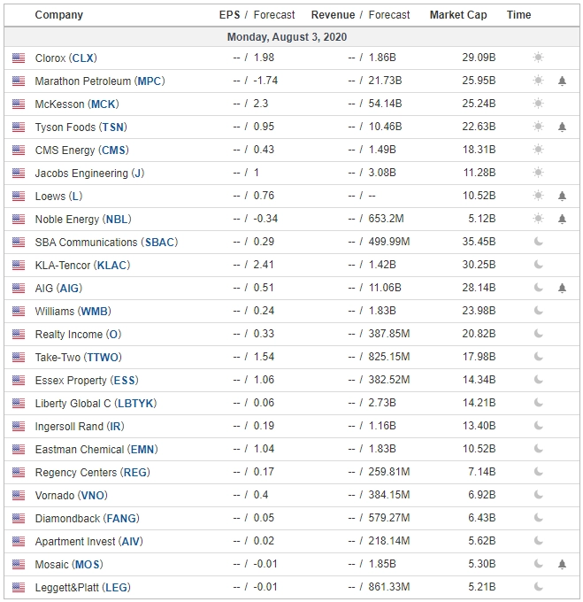Open the FANG ticker link
Image resolution: width=583 pixels, height=602 pixels.
pyautogui.click(x=121, y=519)
